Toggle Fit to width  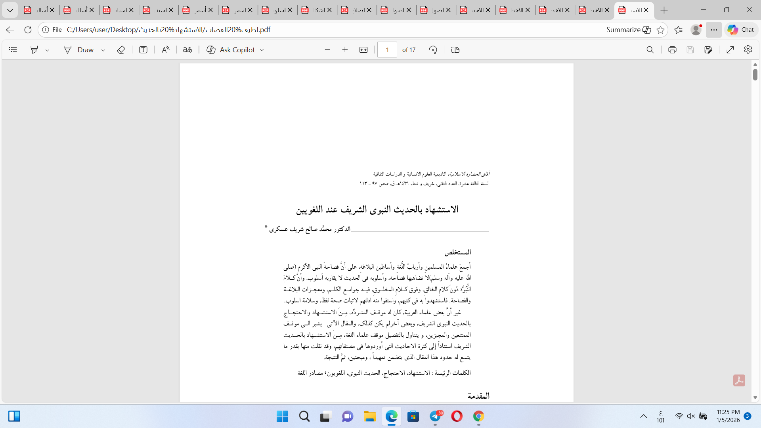tap(363, 50)
